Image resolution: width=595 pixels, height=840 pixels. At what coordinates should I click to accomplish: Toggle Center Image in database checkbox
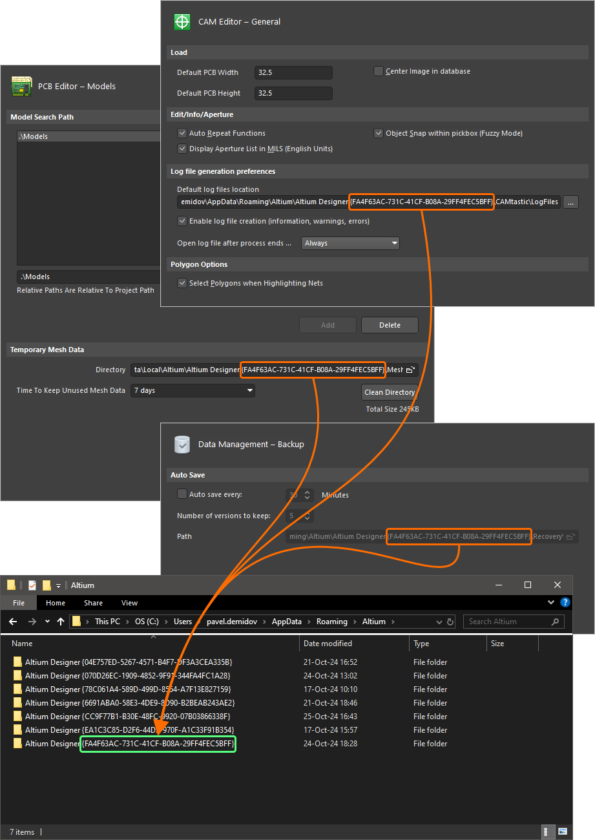(379, 71)
